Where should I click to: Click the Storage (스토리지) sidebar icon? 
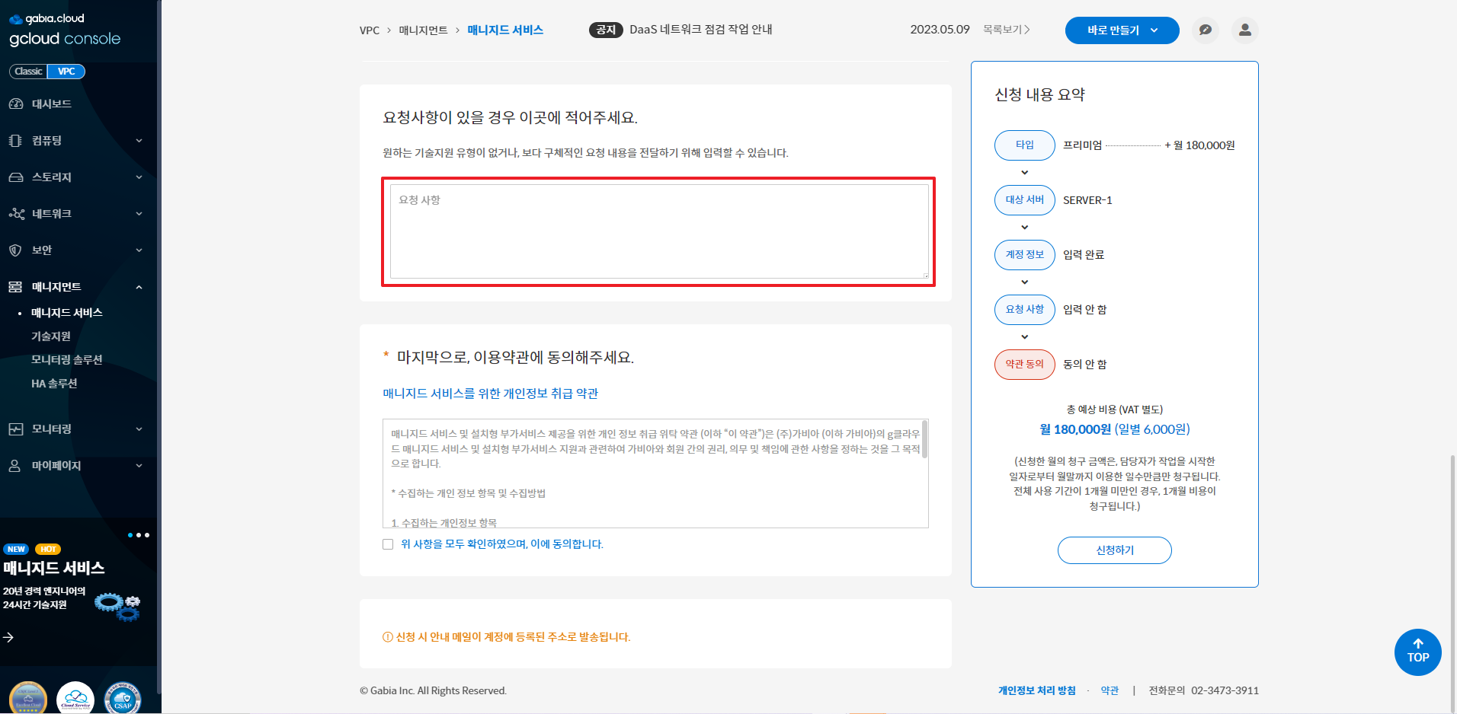pos(15,177)
